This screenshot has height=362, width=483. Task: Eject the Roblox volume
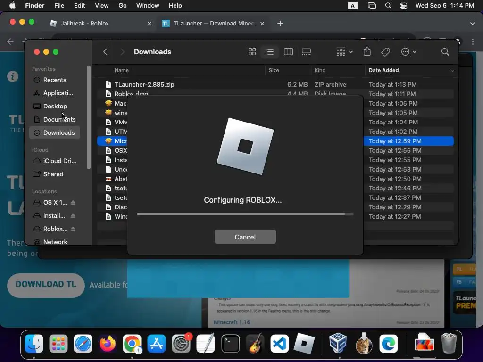tap(73, 229)
